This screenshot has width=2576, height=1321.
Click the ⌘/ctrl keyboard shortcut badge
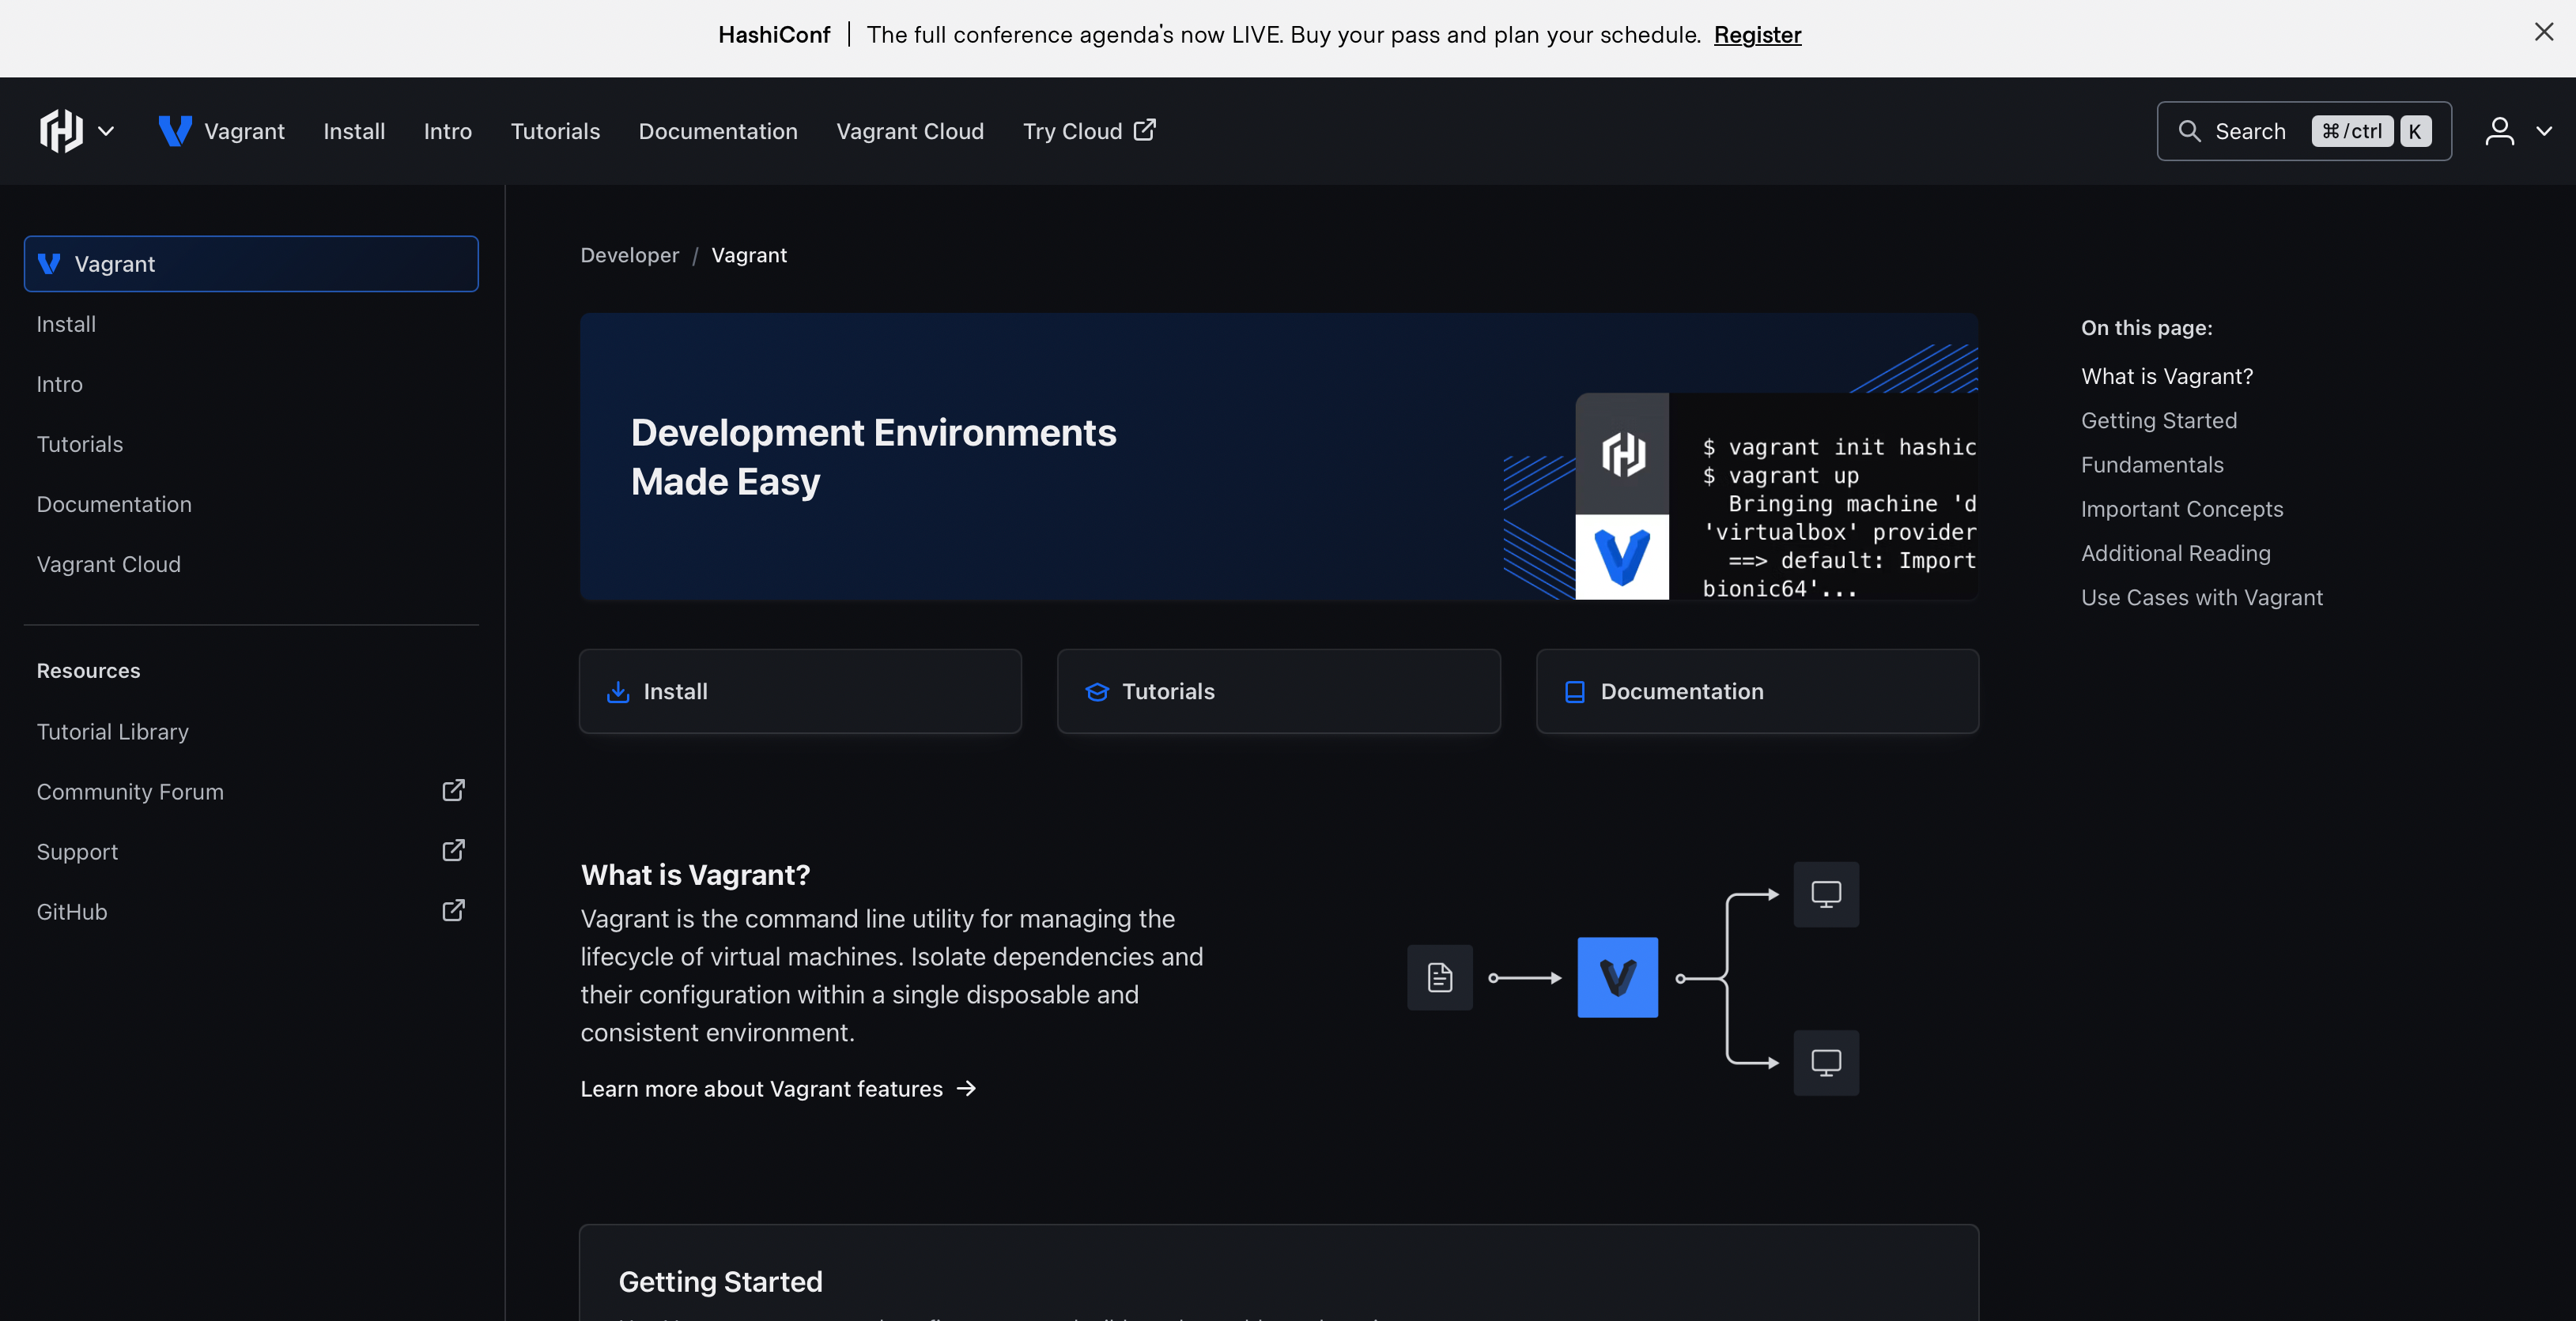(2352, 131)
